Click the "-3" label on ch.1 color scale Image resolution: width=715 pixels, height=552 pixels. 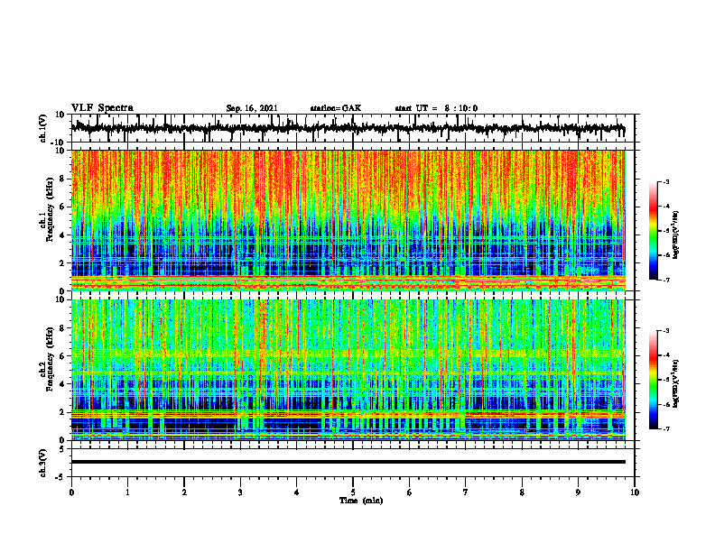click(x=666, y=181)
